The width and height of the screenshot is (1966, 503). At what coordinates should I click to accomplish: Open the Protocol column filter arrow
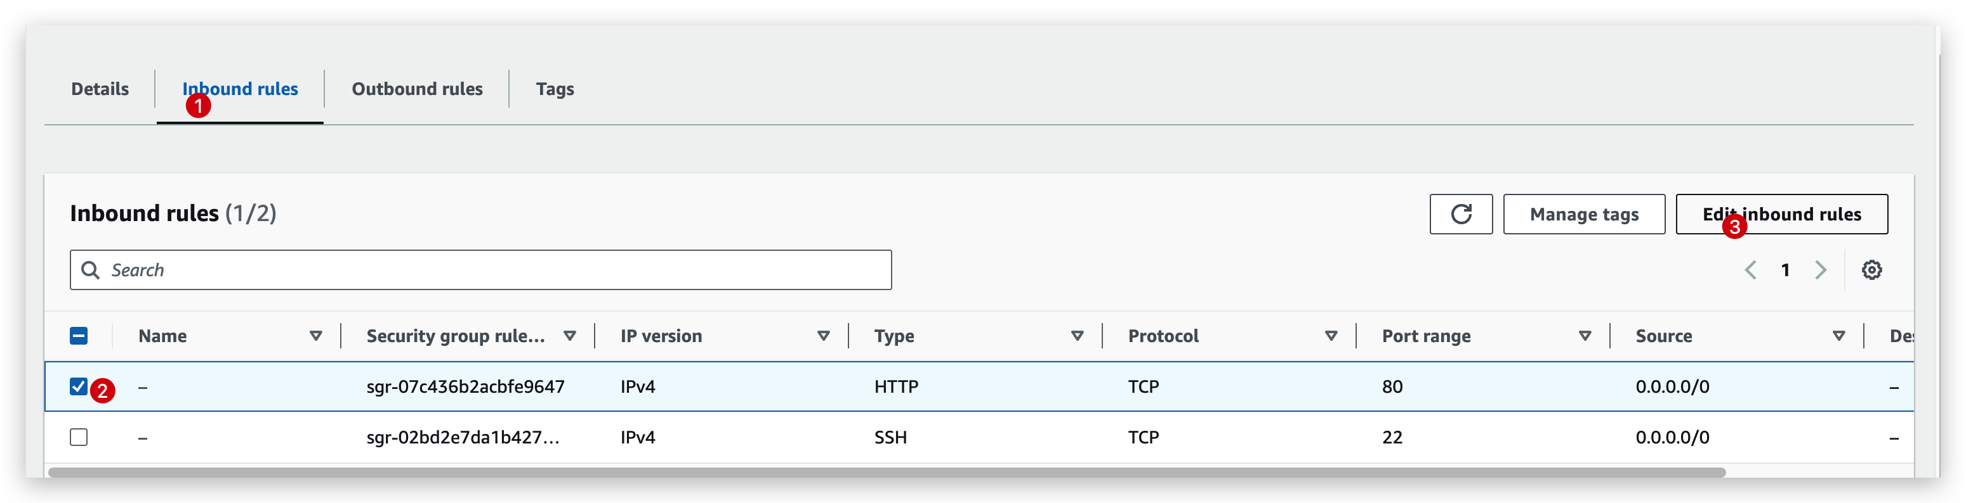point(1332,335)
